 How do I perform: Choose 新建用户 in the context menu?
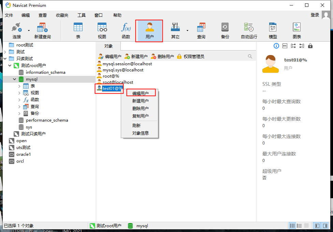pos(140,101)
